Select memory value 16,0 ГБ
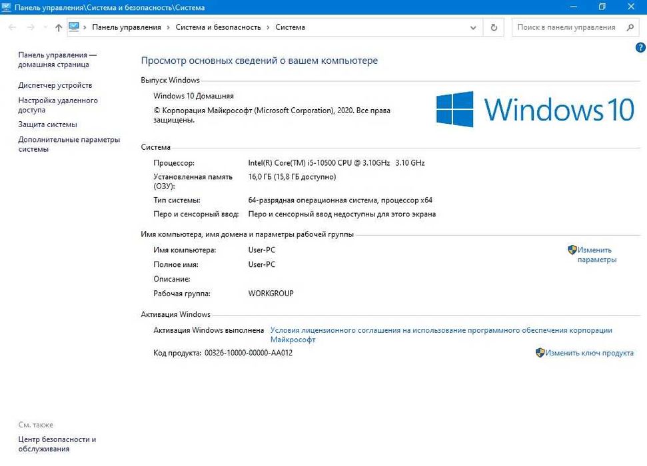 [260, 177]
